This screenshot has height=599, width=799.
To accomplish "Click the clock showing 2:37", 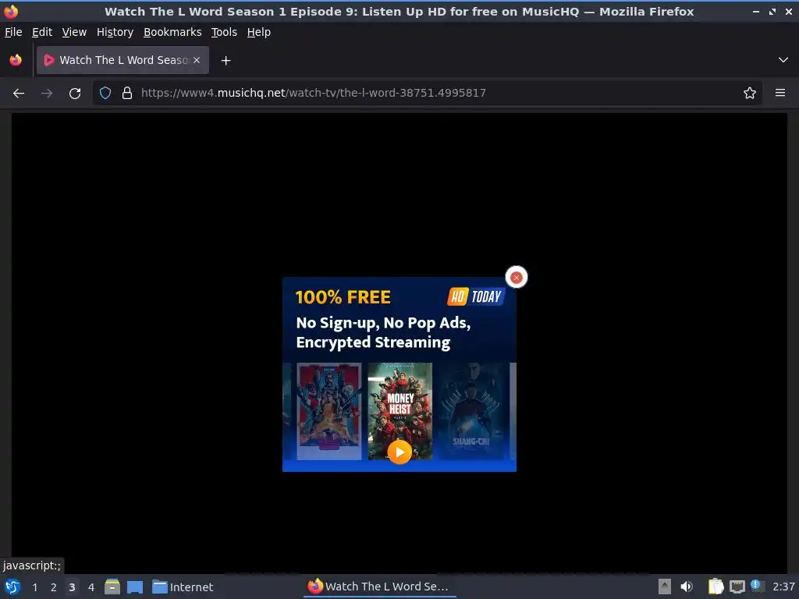I will click(x=783, y=587).
